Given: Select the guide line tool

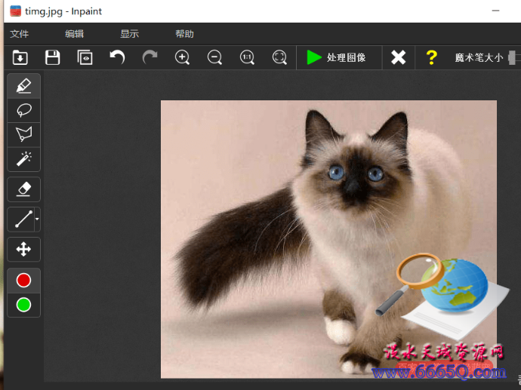Looking at the screenshot, I should coord(23,219).
